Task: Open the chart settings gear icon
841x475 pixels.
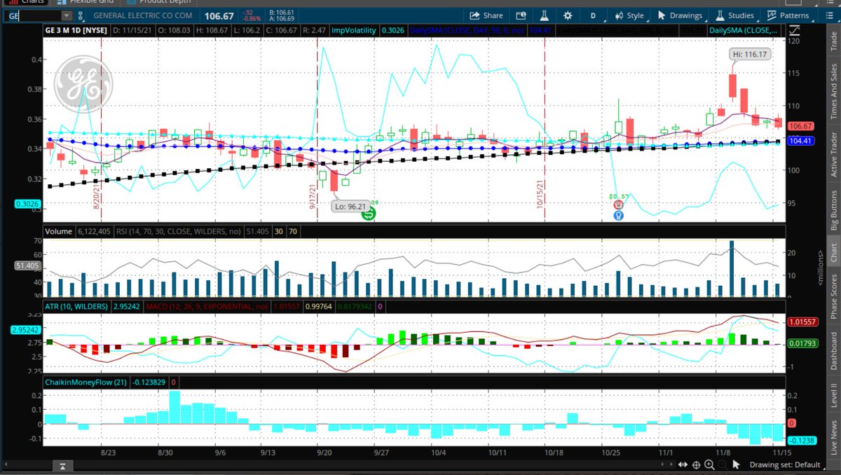Action: point(568,15)
